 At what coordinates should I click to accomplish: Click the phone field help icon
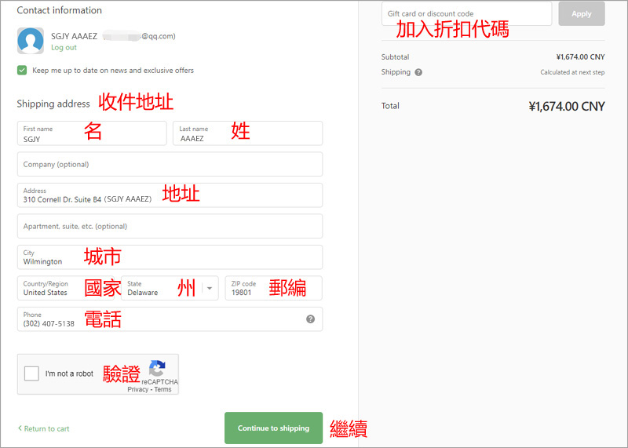(310, 319)
